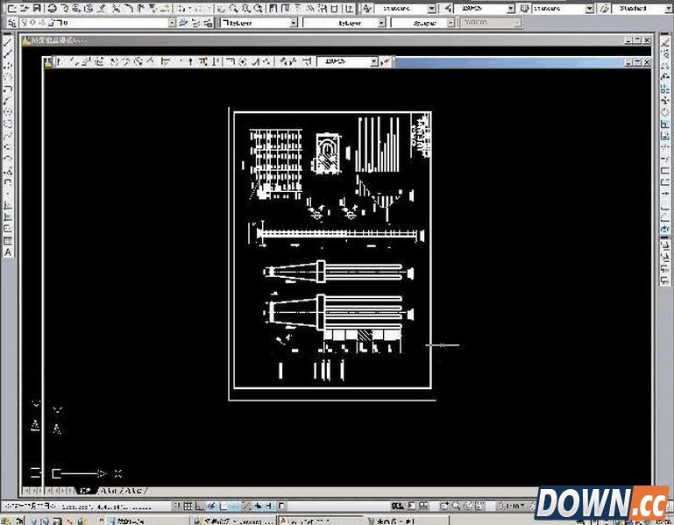Select the Arc draw tool

coord(7,100)
